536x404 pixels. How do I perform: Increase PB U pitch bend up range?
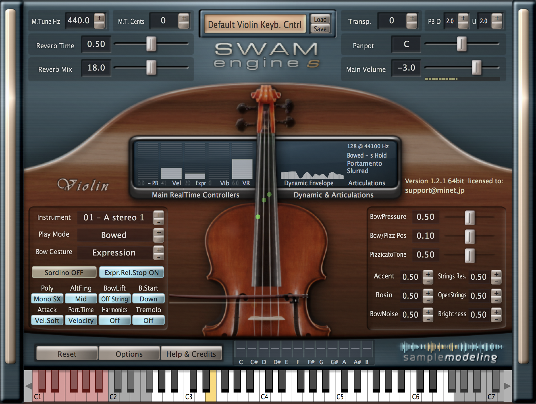click(497, 18)
